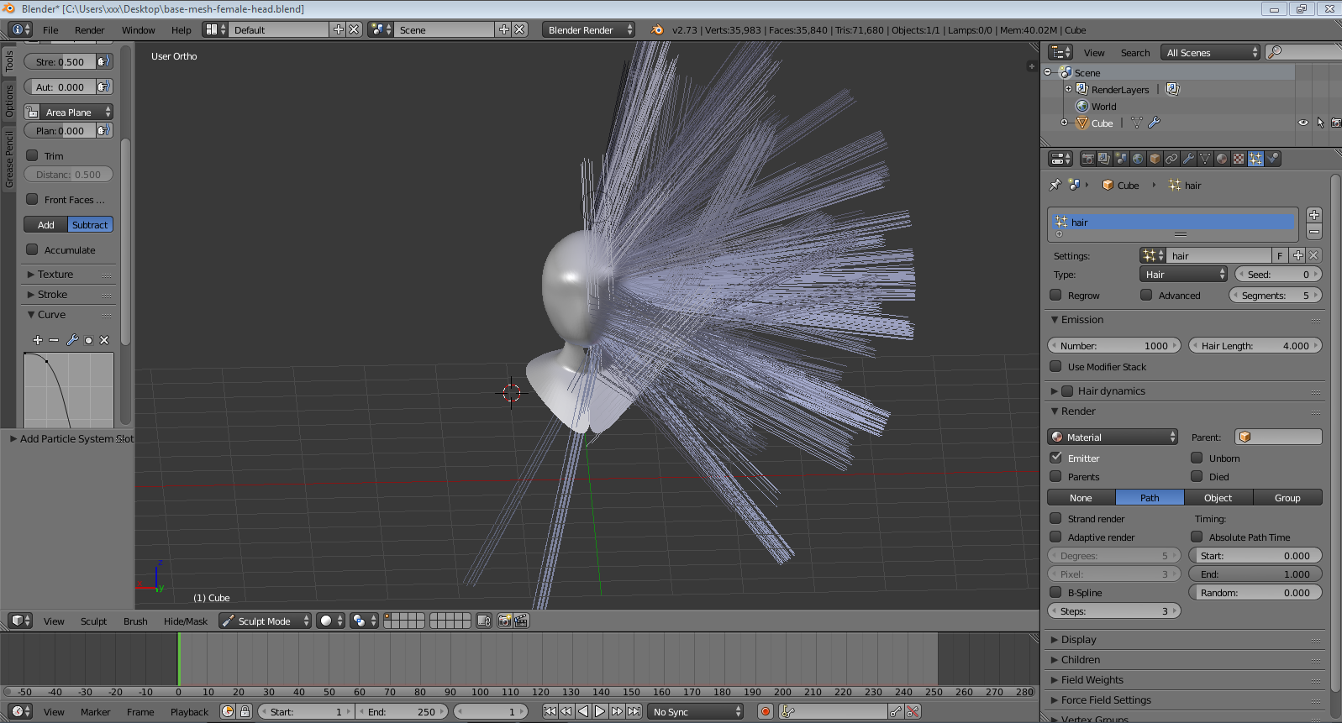1342x723 pixels.
Task: Open the No Sync dropdown
Action: click(x=696, y=711)
